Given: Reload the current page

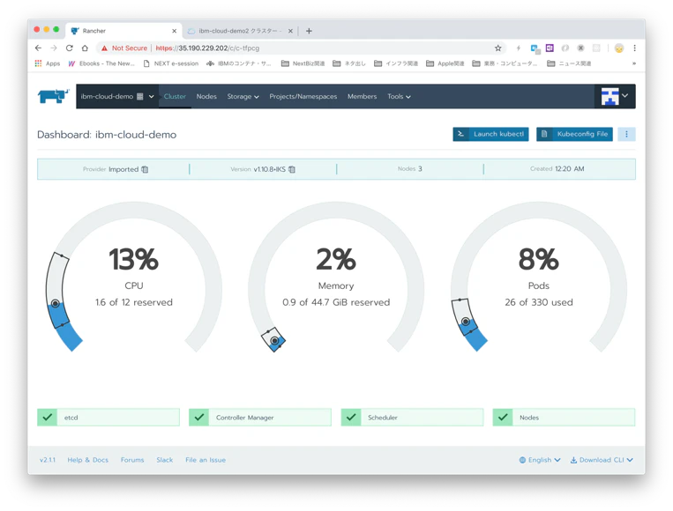Looking at the screenshot, I should pyautogui.click(x=69, y=48).
